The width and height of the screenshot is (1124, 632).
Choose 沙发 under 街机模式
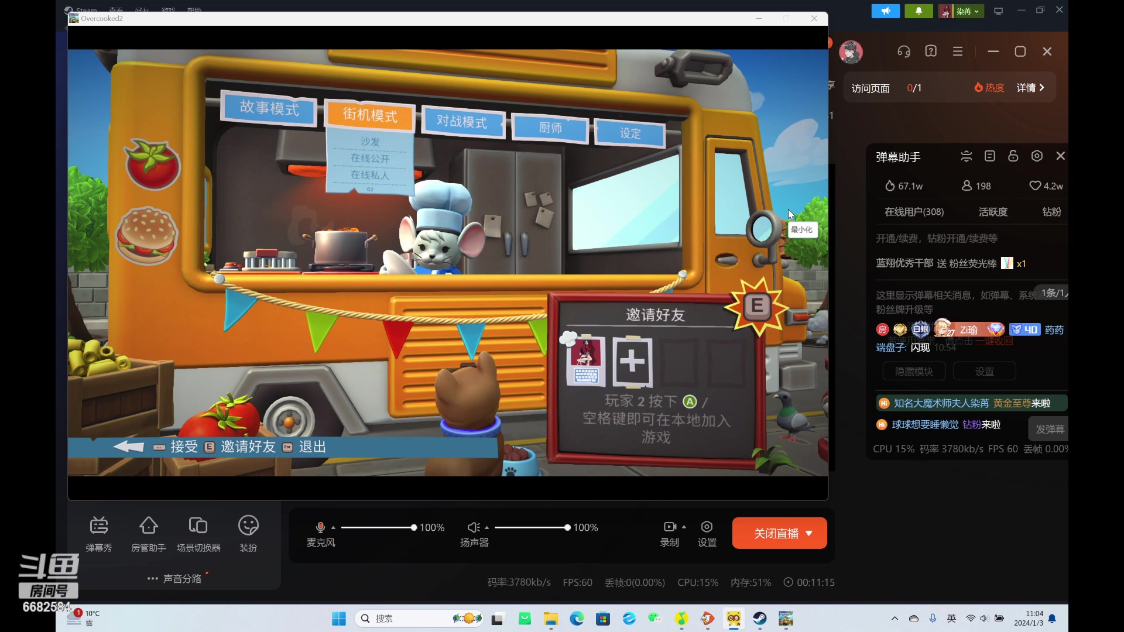coord(370,142)
